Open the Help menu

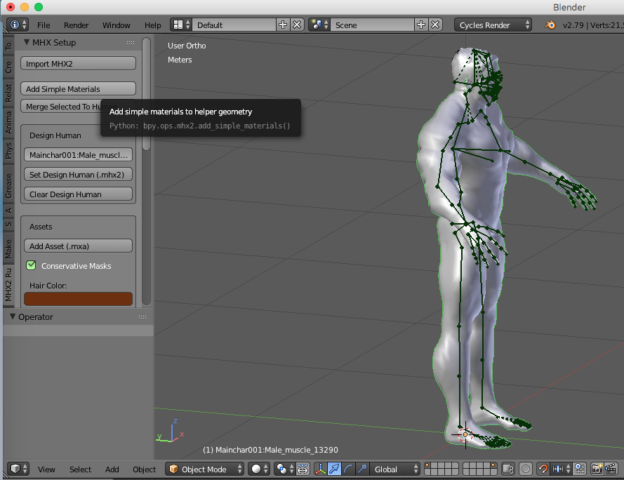tap(153, 25)
